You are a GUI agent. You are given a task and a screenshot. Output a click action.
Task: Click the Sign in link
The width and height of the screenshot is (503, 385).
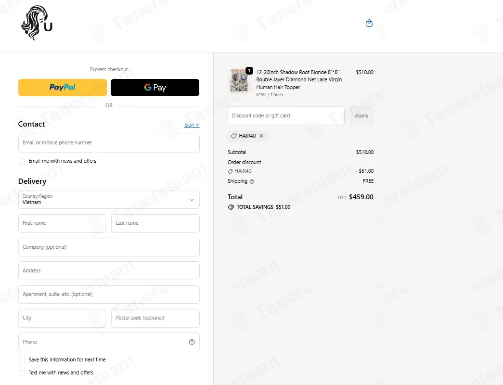(192, 125)
